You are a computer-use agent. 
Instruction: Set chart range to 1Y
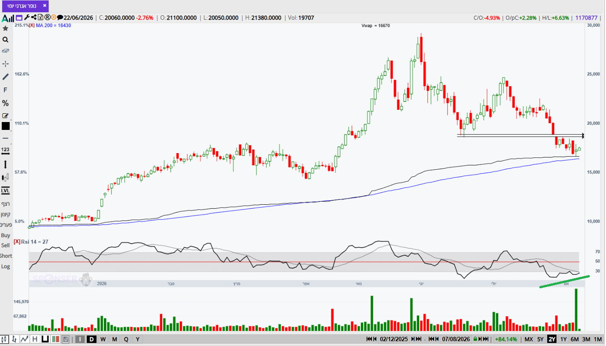(563, 339)
